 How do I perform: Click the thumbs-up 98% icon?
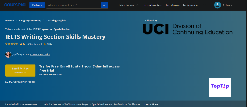point(45,44)
